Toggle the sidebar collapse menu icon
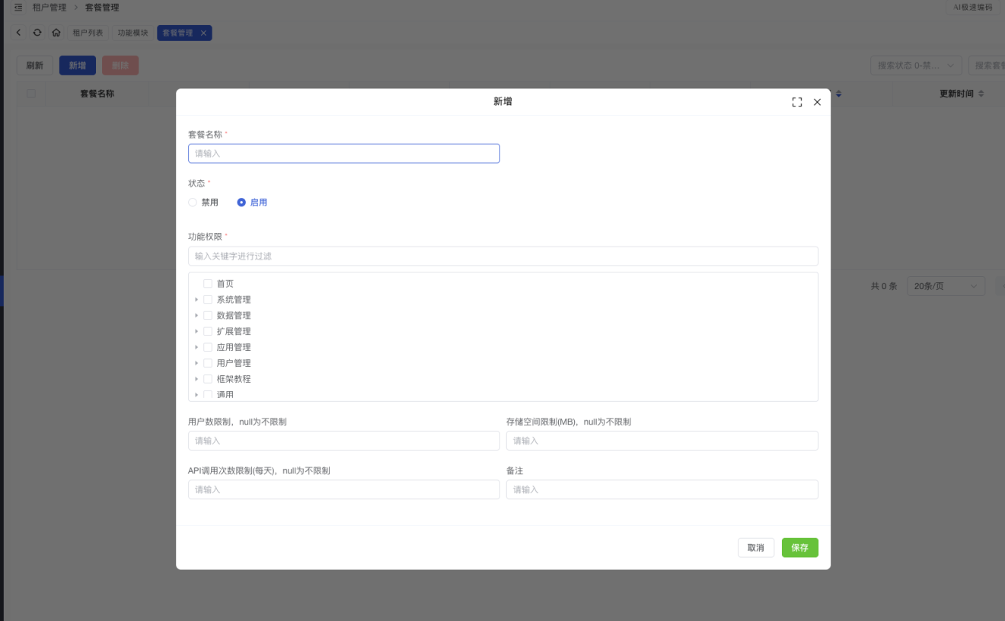 point(18,8)
